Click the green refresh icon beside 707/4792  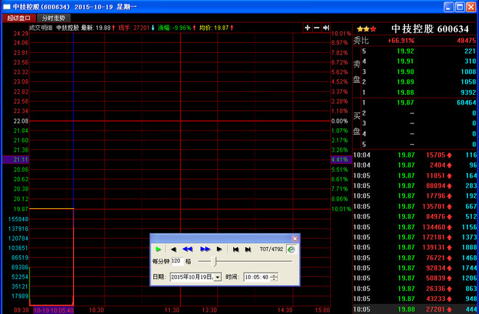click(291, 249)
